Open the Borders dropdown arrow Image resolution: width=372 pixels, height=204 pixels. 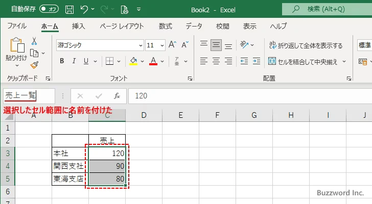(x=119, y=61)
